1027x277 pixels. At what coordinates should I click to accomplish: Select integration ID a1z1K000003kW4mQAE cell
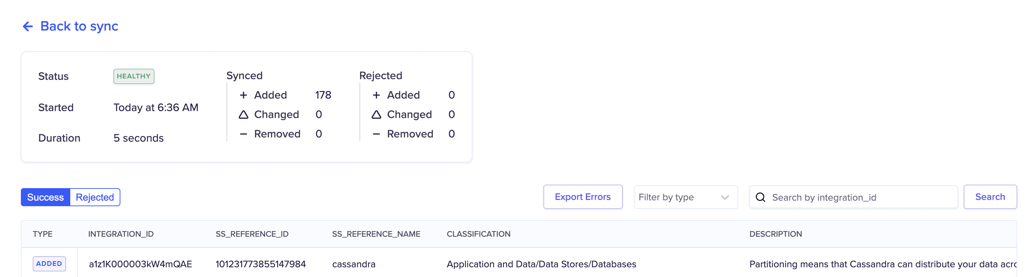pyautogui.click(x=140, y=264)
